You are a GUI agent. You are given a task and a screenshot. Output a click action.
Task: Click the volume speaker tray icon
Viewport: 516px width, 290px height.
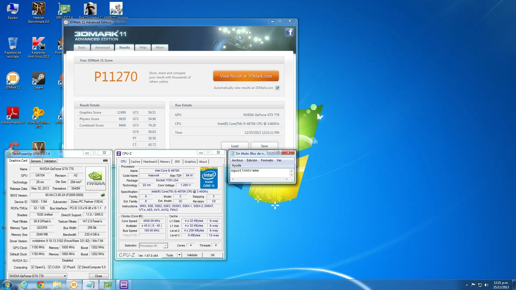click(x=486, y=285)
